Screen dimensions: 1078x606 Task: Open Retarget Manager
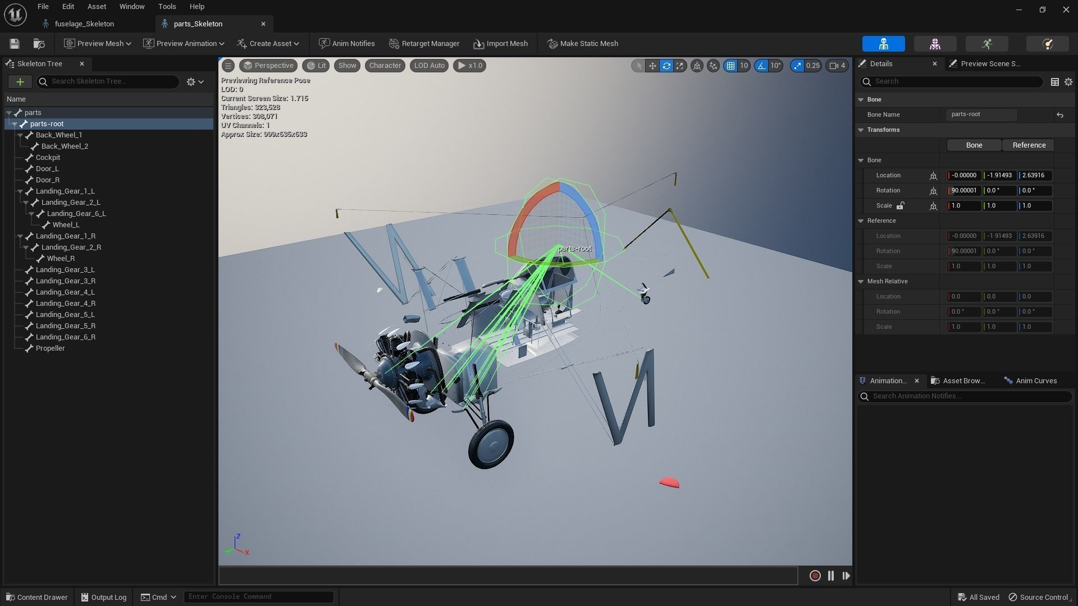click(x=424, y=44)
